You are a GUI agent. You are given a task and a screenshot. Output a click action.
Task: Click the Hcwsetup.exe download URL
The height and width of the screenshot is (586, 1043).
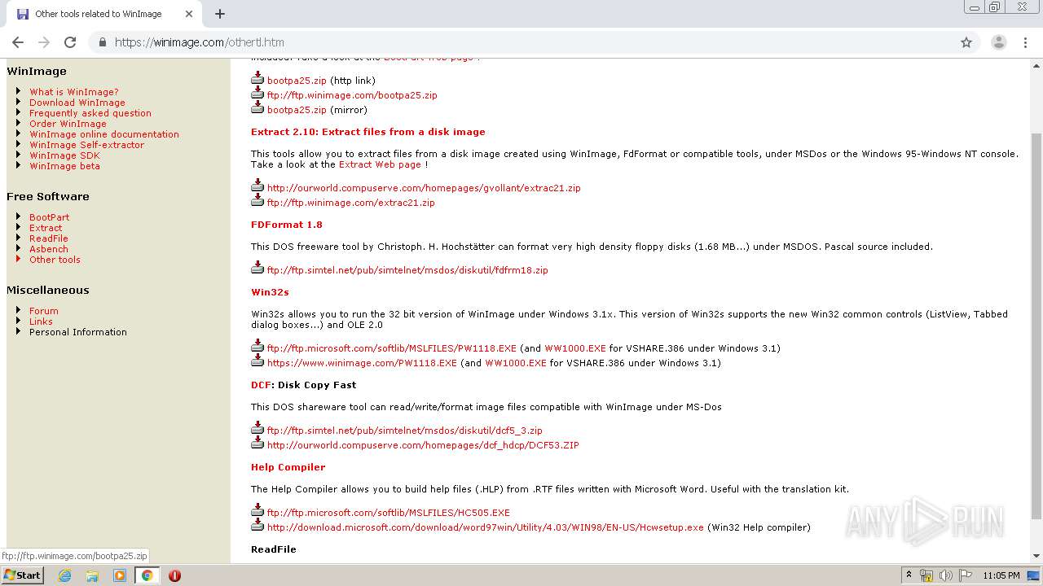[x=485, y=527]
